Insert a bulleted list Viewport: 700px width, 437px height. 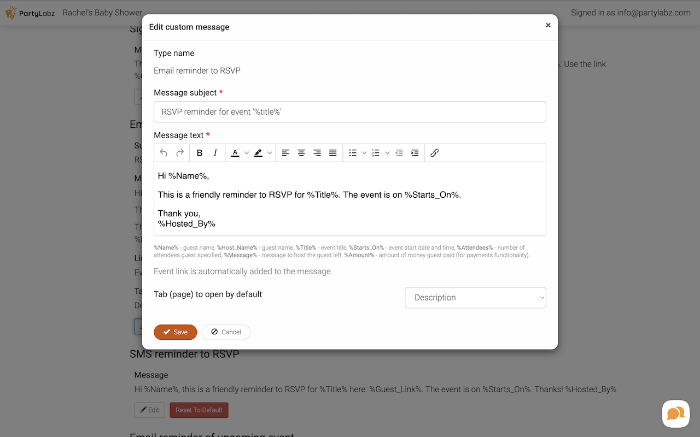(353, 153)
